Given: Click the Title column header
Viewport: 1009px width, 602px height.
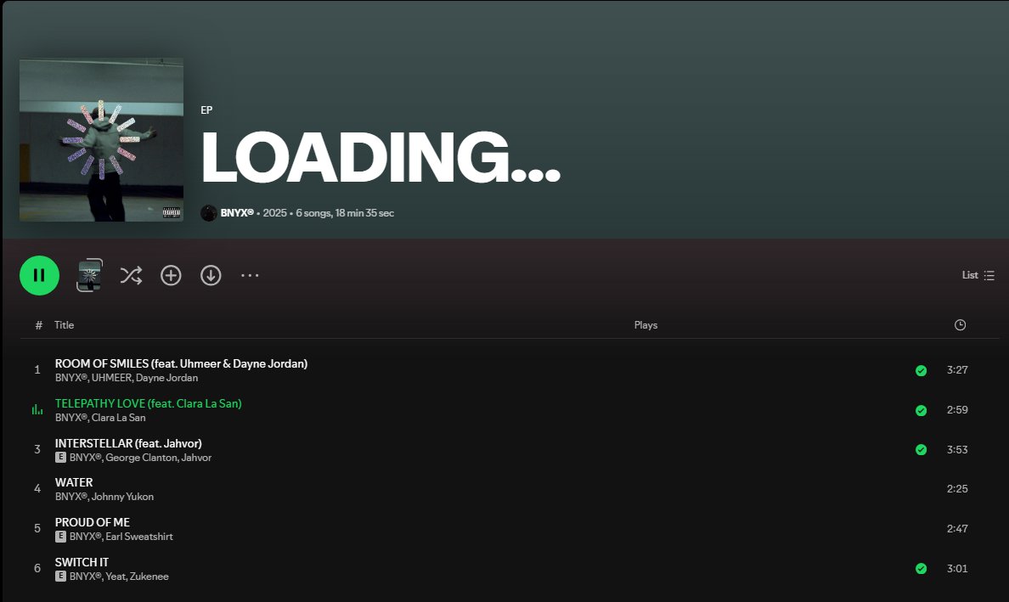Looking at the screenshot, I should pos(64,325).
